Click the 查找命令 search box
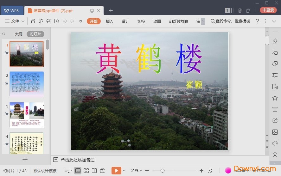Viewport: 281px width, 176px height. pyautogui.click(x=230, y=21)
